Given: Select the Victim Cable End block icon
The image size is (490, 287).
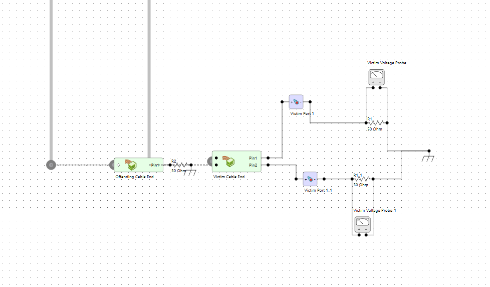Looking at the screenshot, I should tap(228, 162).
